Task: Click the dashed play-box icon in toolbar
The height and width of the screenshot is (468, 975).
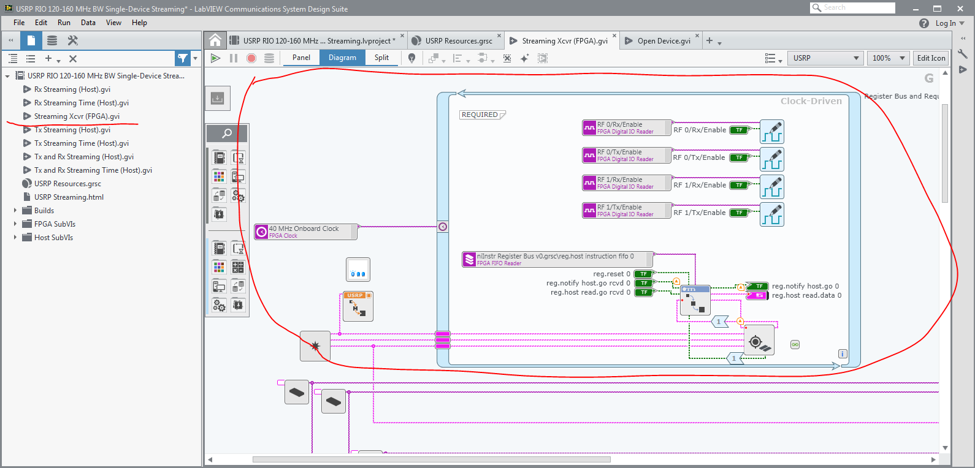Action: (543, 58)
